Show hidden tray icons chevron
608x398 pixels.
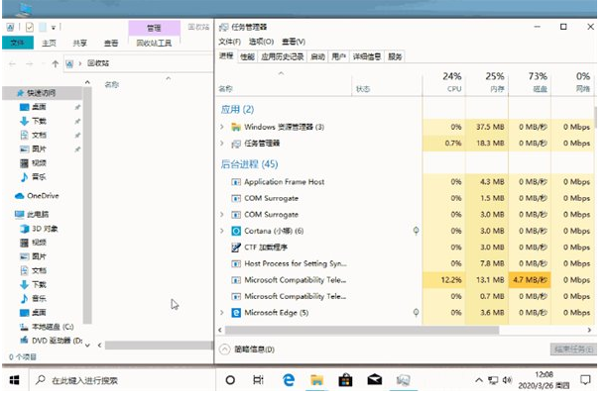[x=479, y=380]
